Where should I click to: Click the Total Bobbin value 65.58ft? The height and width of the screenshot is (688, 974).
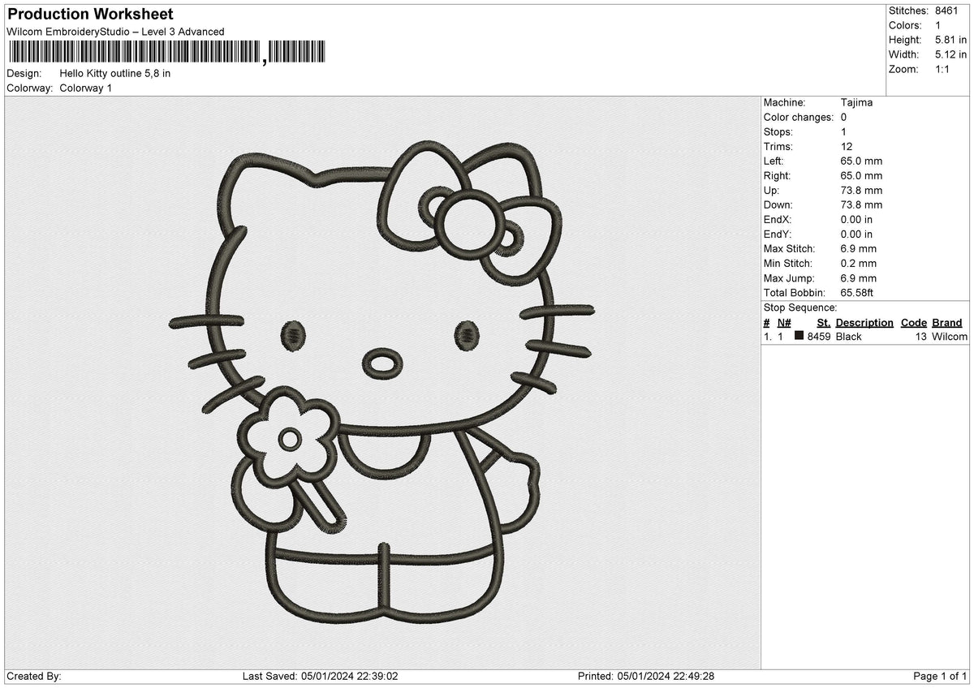(x=858, y=292)
